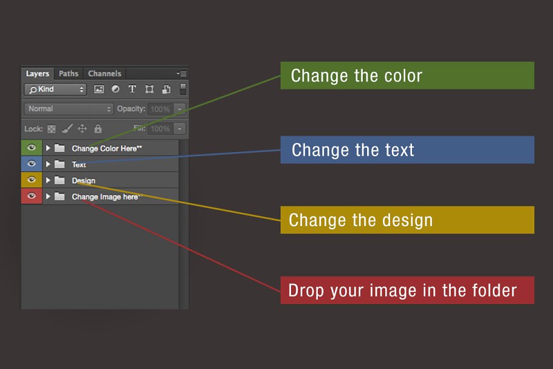This screenshot has height=369, width=553.
Task: Hide the Change Color Here group
Action: pos(32,148)
